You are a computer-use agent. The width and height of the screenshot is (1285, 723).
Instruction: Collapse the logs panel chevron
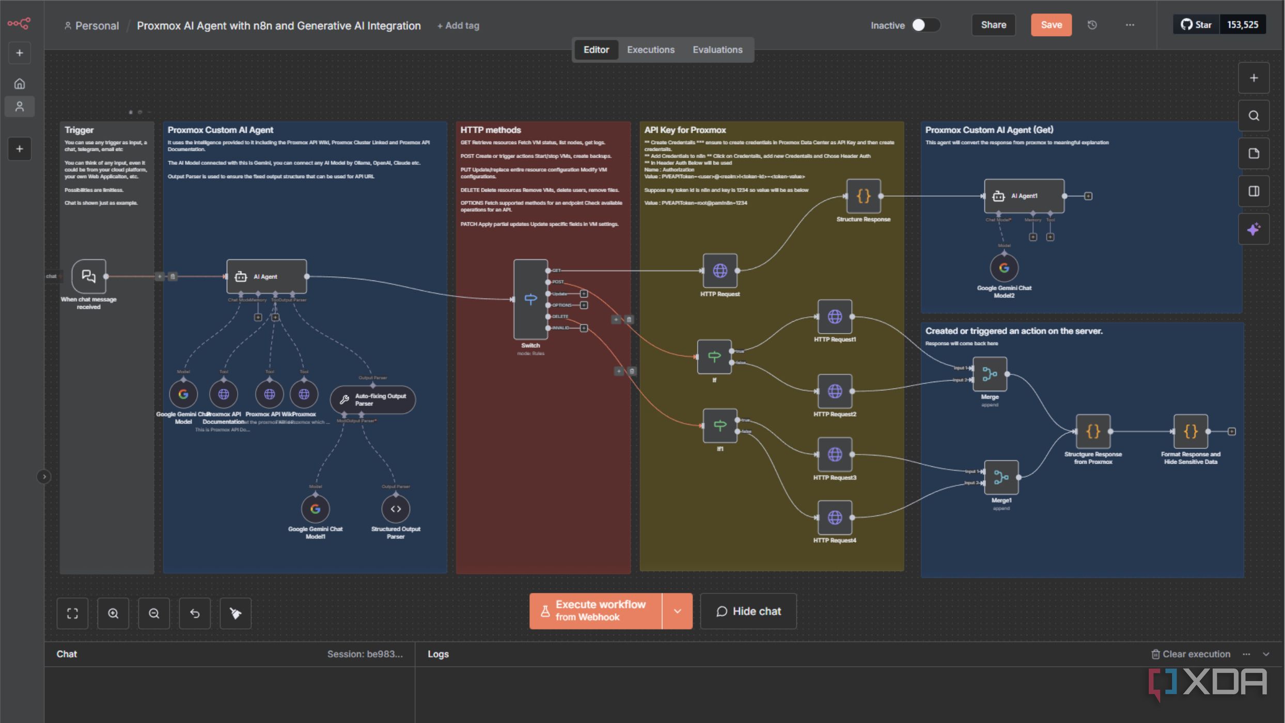click(1266, 654)
